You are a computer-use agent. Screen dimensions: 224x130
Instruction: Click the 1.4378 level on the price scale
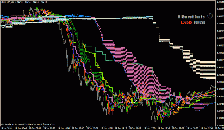pyautogui.click(x=220, y=31)
